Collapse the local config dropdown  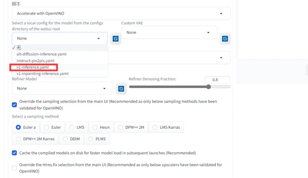coord(60,39)
